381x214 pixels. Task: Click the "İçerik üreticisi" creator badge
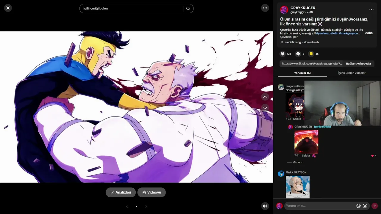click(x=322, y=127)
